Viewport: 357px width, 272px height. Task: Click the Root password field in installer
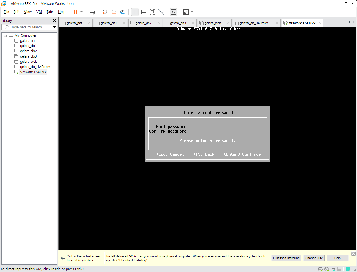click(227, 126)
